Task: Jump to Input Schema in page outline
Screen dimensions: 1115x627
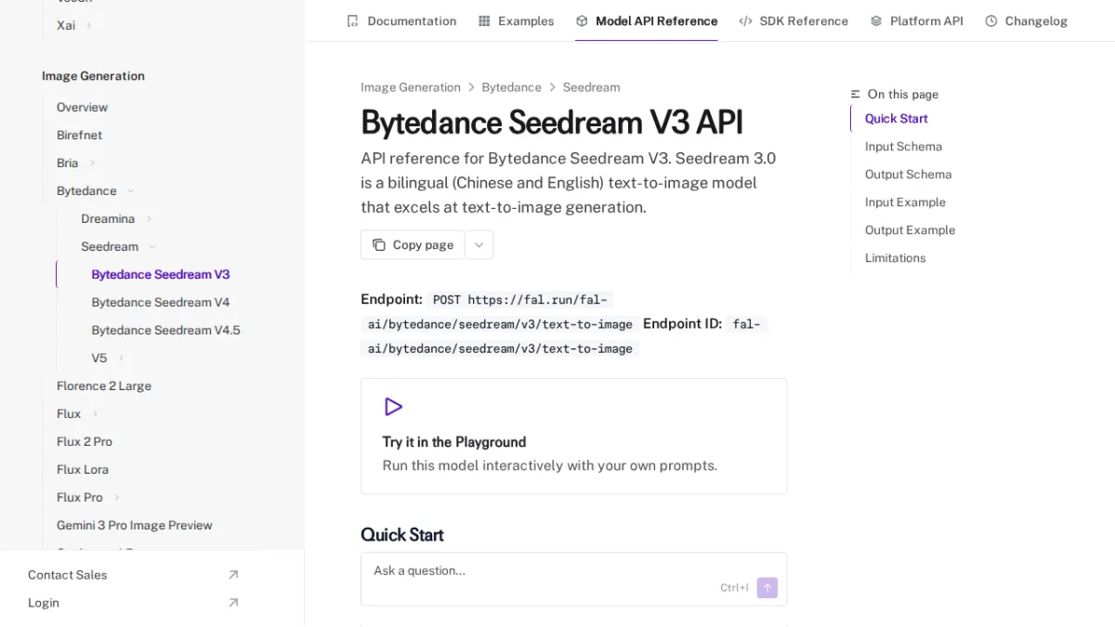Action: (x=903, y=147)
